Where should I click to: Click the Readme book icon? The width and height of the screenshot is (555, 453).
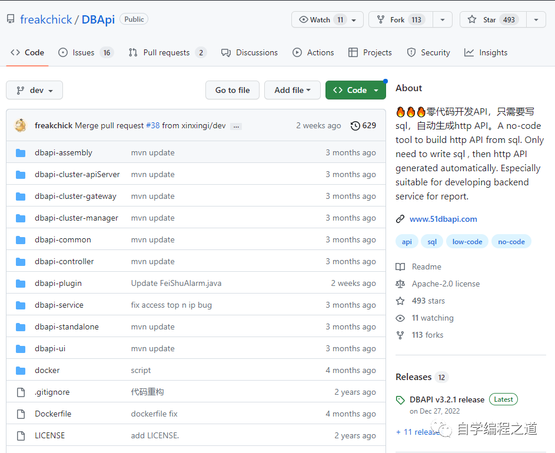pyautogui.click(x=400, y=267)
